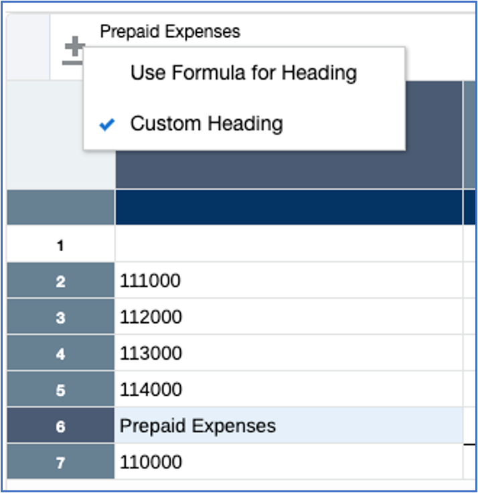This screenshot has width=478, height=493.
Task: Select row header number 1
Action: pyautogui.click(x=60, y=246)
